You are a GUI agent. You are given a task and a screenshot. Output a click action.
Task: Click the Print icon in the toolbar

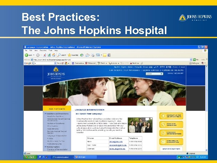coord(93,55)
